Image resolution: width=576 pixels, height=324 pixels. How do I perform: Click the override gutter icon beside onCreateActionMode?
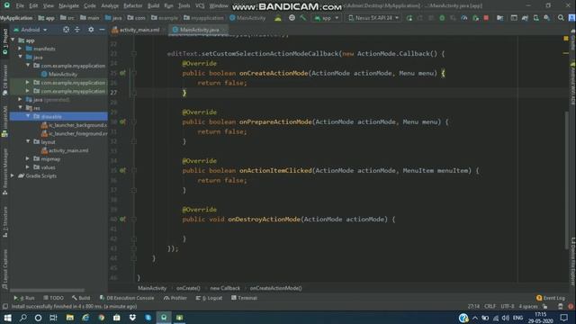click(122, 73)
